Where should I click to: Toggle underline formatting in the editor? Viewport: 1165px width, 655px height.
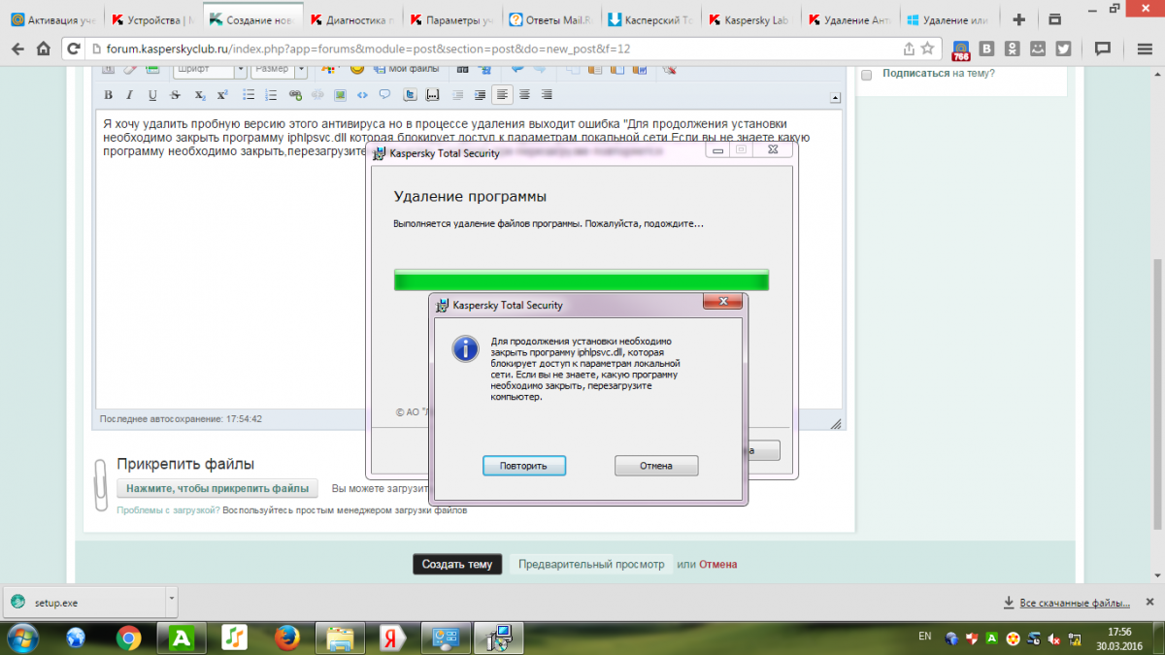152,95
